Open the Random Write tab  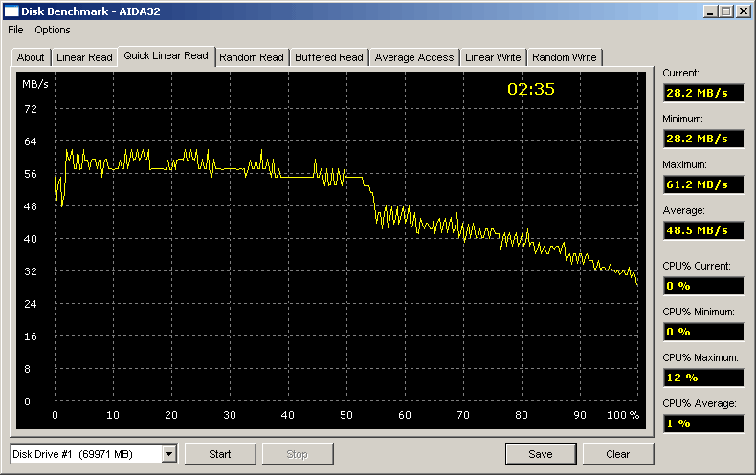564,57
